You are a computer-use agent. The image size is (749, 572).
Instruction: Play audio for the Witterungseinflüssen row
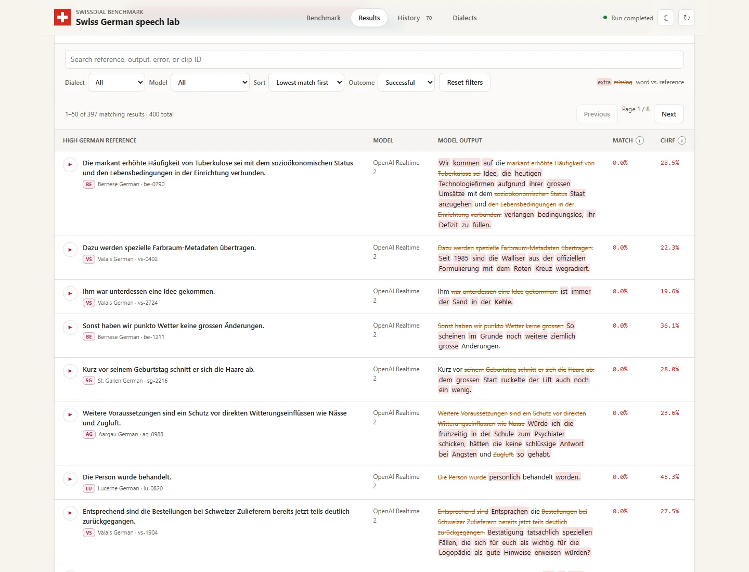point(70,415)
